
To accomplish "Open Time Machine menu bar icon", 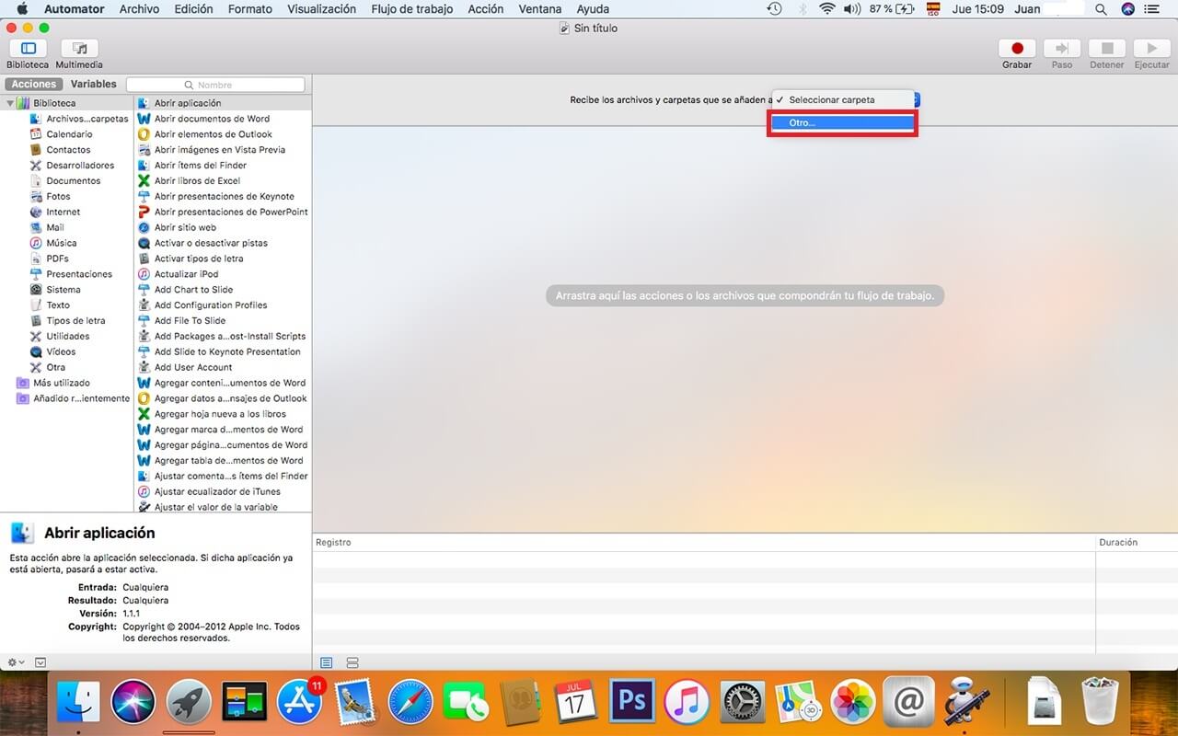I will pos(775,9).
